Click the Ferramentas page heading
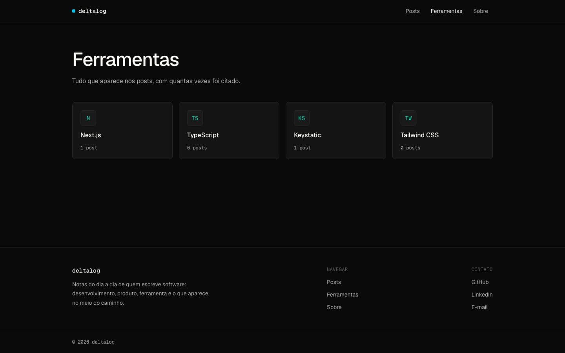Screen dimensions: 565x353 click(126, 60)
